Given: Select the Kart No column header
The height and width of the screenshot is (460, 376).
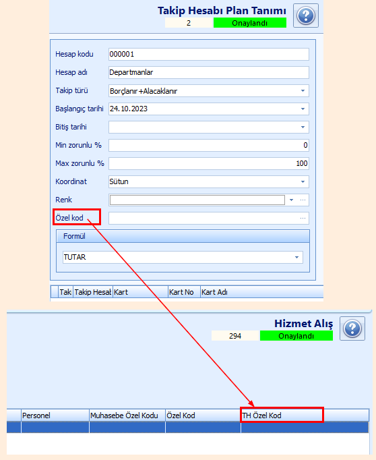Looking at the screenshot, I should [184, 292].
